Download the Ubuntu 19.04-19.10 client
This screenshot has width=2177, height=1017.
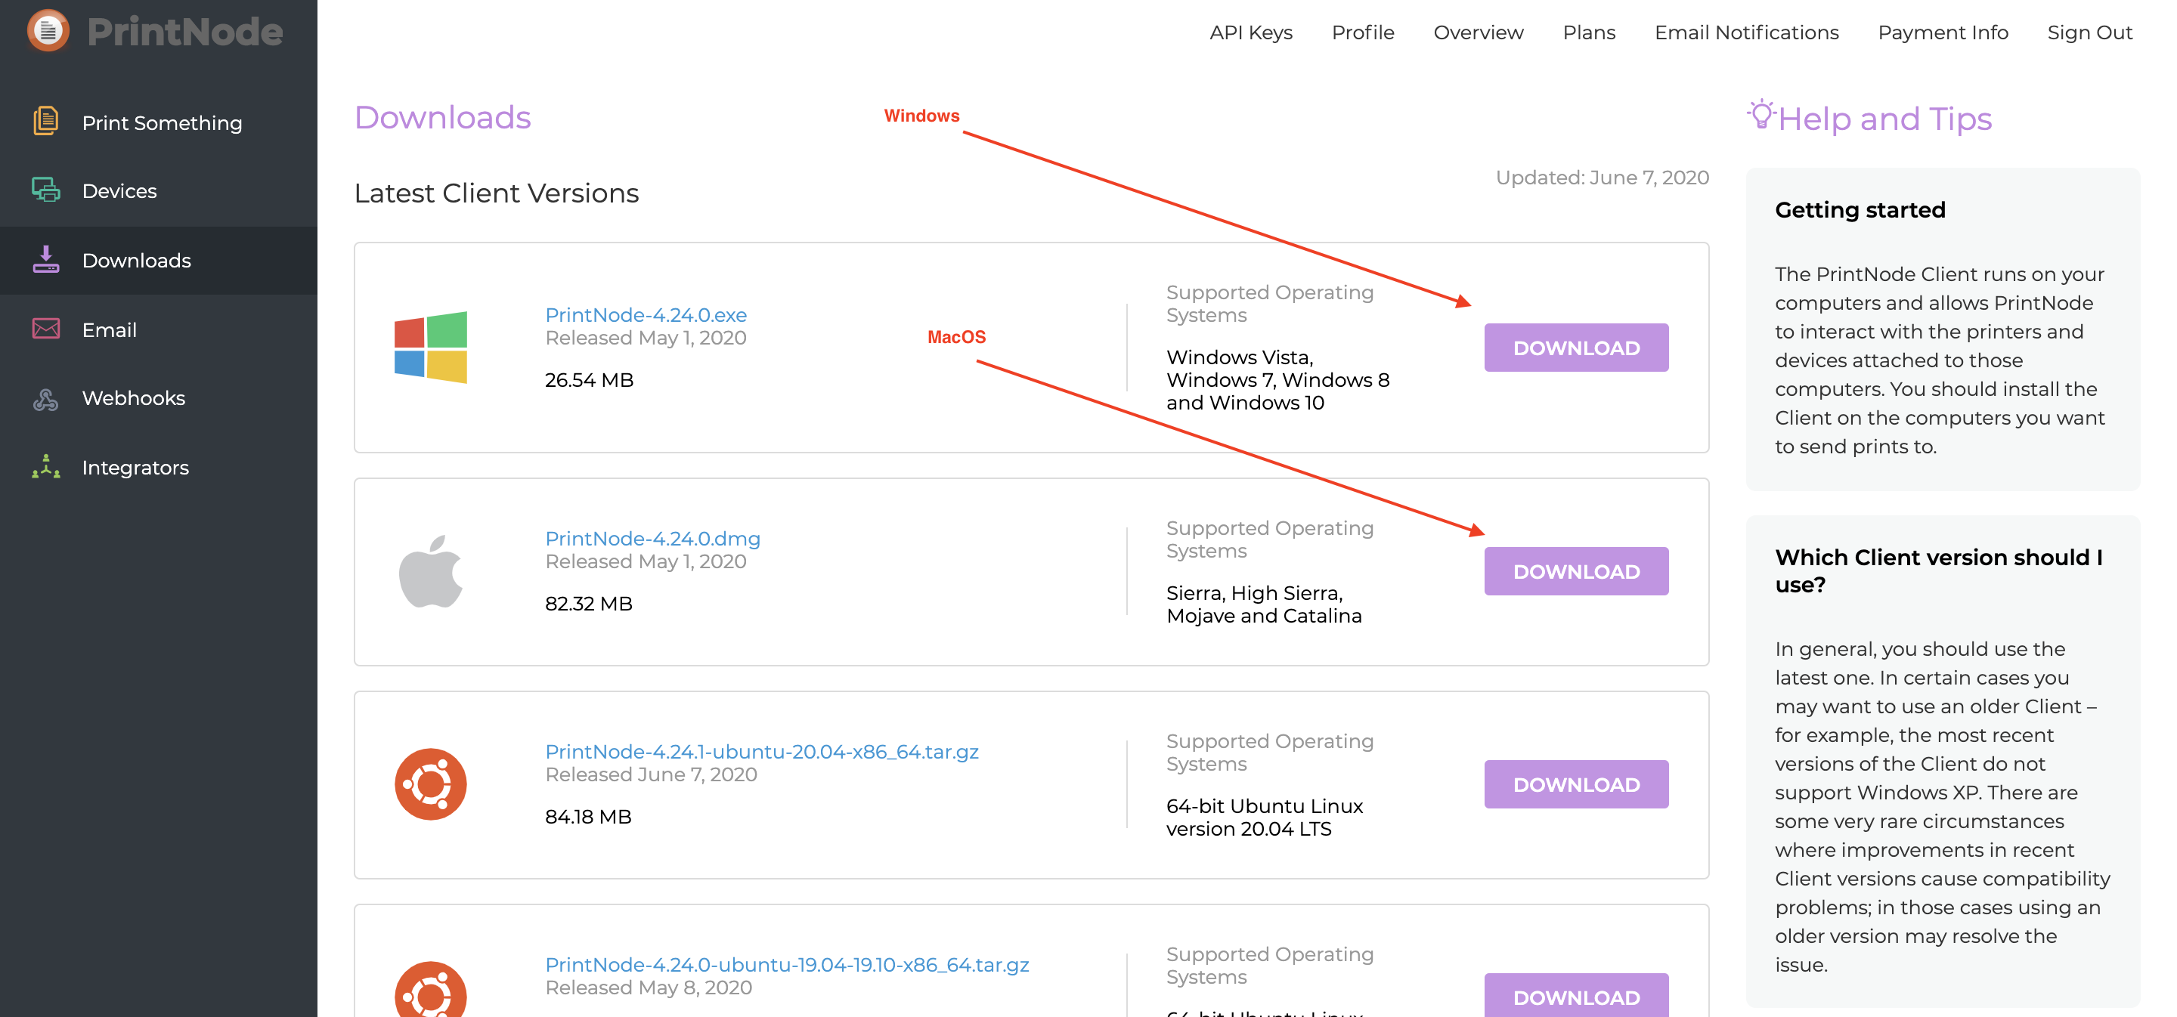[x=1576, y=995]
